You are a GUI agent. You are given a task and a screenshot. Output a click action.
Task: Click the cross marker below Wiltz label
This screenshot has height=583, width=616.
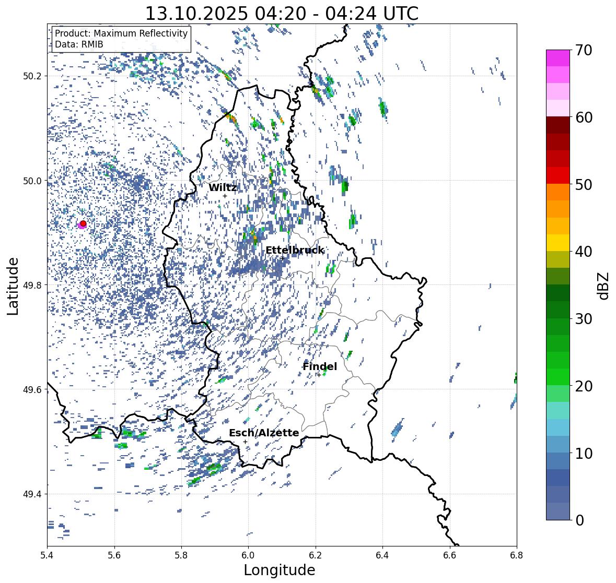pyautogui.click(x=225, y=196)
